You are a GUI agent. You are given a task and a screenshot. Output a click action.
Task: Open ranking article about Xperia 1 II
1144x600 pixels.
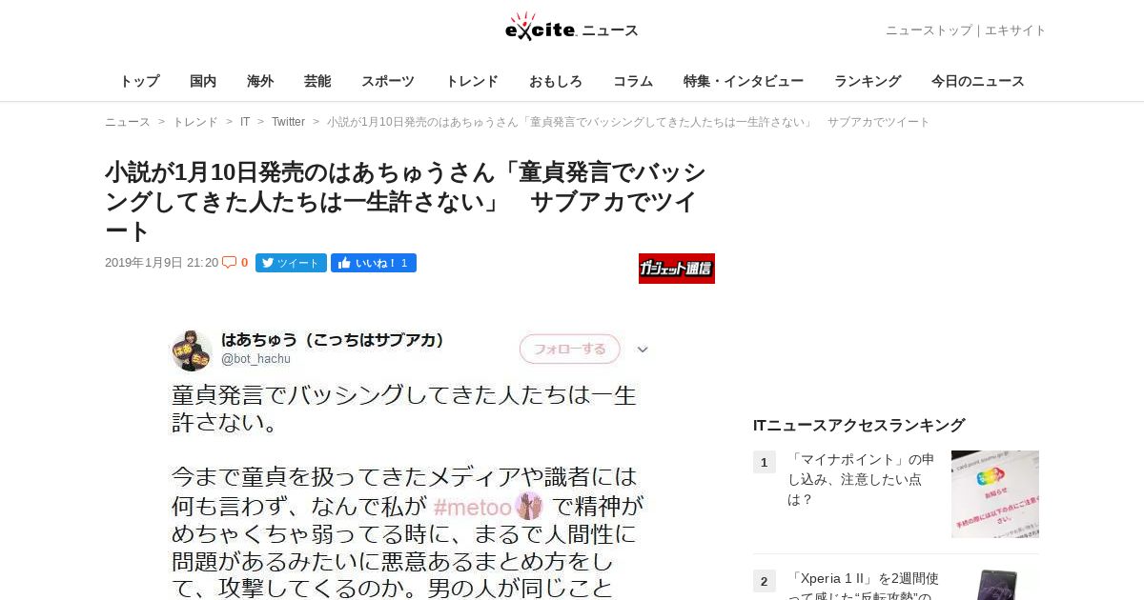pyautogui.click(x=864, y=584)
